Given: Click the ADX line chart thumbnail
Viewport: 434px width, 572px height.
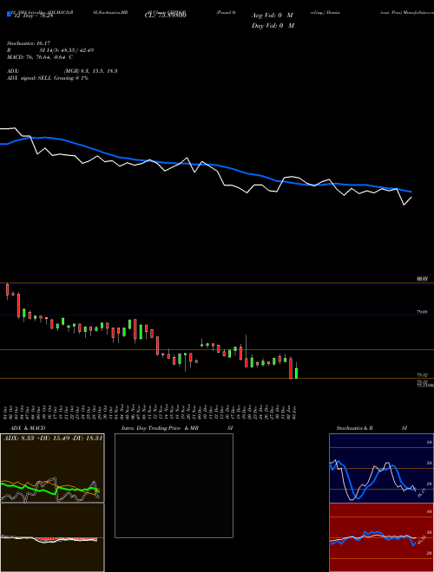Looking at the screenshot, I should [x=52, y=468].
